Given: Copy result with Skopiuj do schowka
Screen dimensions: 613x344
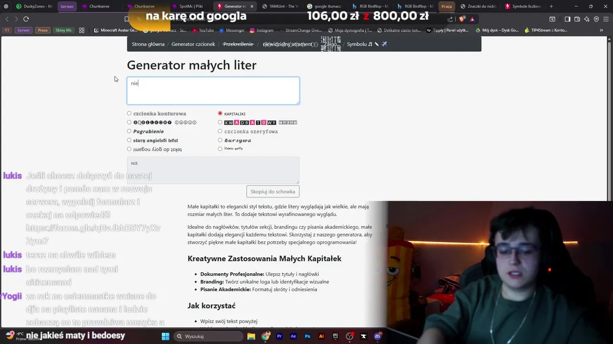Looking at the screenshot, I should click(x=272, y=192).
